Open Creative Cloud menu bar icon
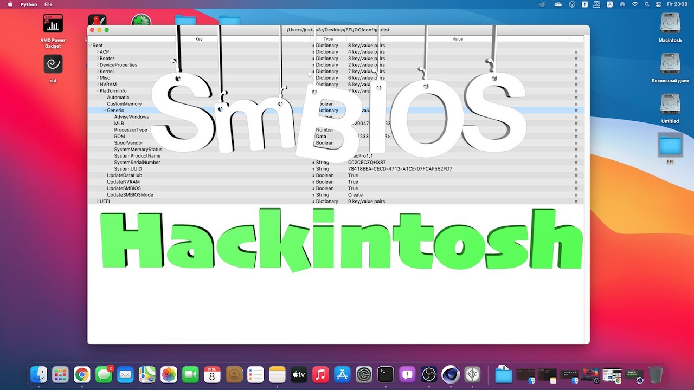 (x=542, y=4)
